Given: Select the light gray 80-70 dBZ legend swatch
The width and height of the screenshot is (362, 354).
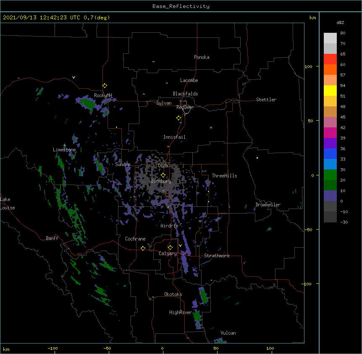Looking at the screenshot, I should [x=330, y=38].
